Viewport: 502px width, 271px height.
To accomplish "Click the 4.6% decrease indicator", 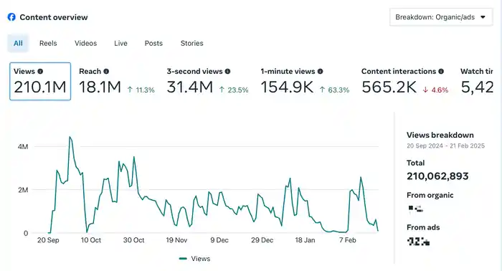I will (435, 90).
